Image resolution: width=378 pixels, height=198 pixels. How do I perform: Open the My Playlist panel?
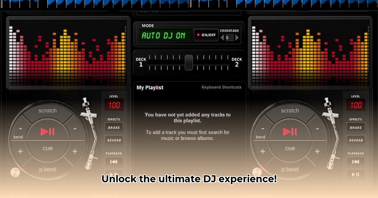click(x=150, y=87)
